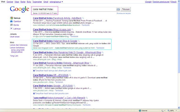Image resolution: width=180 pixels, height=112 pixels.
Task: Open the Gambar top navigation link
Action: [x=10, y=2]
